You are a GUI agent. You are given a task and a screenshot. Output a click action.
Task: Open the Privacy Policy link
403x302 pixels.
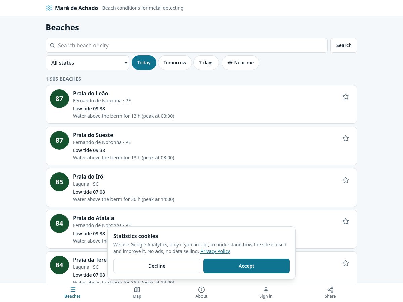215,251
